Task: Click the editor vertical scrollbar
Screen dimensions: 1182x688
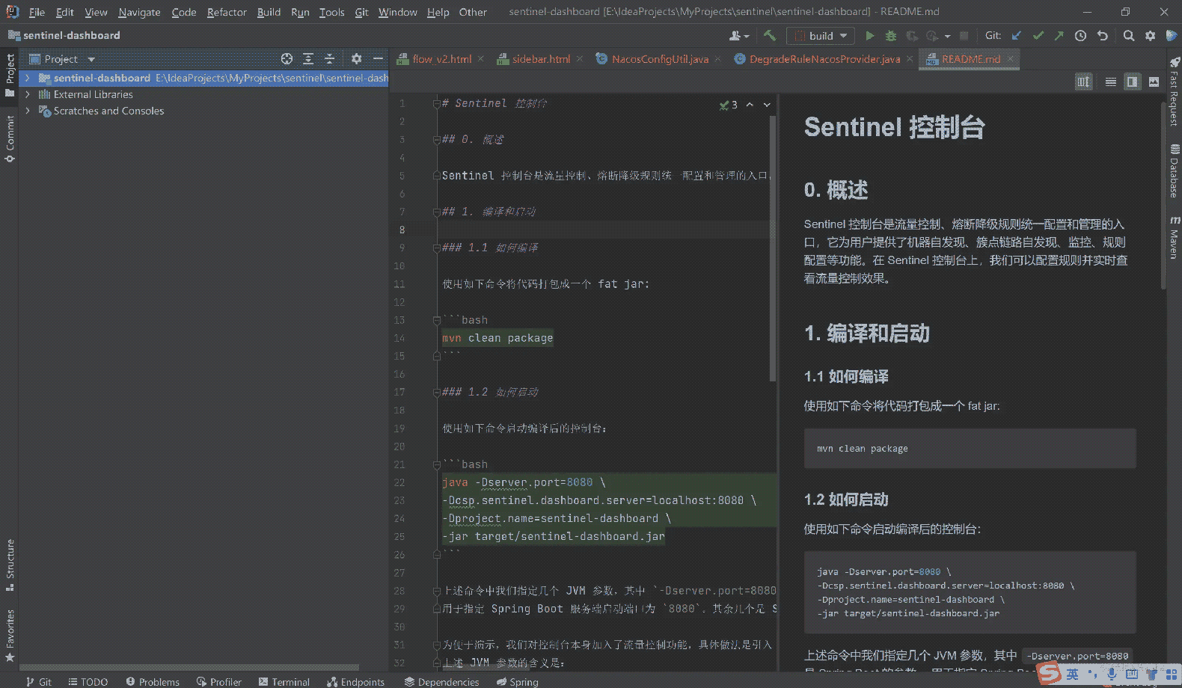Action: pyautogui.click(x=771, y=247)
